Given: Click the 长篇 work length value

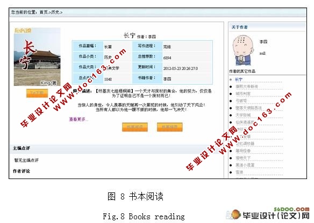Looking at the screenshot, I should coord(108,47).
